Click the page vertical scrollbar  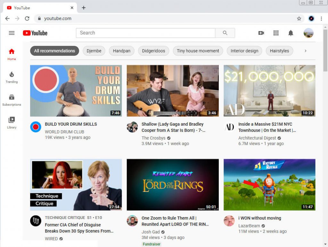(325, 50)
